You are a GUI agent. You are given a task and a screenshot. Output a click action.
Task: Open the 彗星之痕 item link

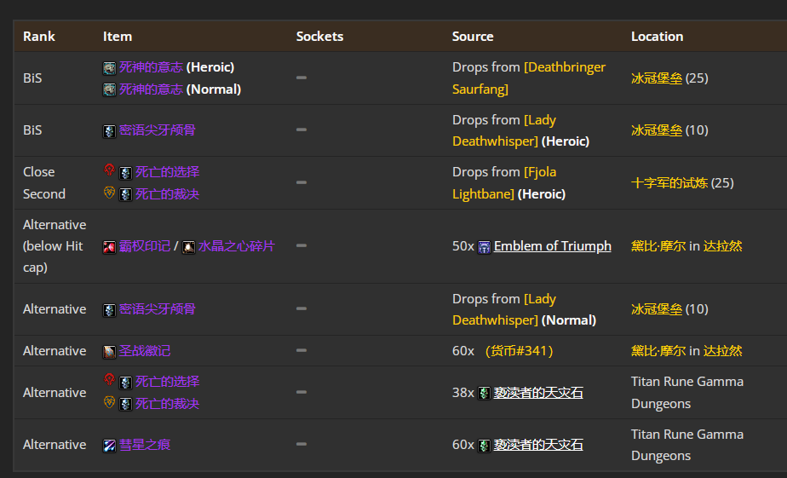144,445
